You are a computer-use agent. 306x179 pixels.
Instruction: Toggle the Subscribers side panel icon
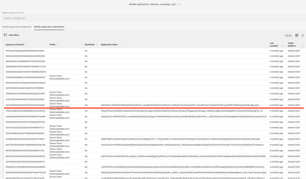(x=5, y=35)
